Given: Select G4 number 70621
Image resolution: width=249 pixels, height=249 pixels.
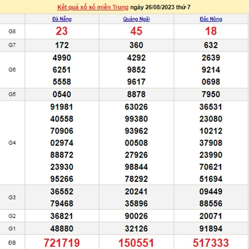Looking at the screenshot, I should (211, 167).
